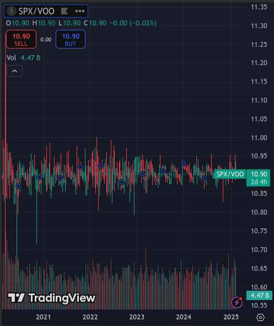Click the 2023 label on time axis
The image size is (274, 326).
pyautogui.click(x=137, y=317)
